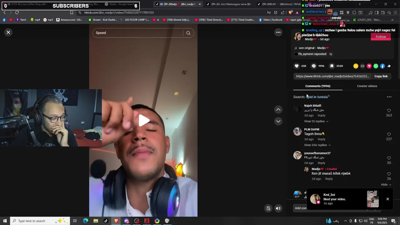Image resolution: width=400 pixels, height=225 pixels.
Task: Reply to PLM D69M's comment
Action: (x=322, y=139)
